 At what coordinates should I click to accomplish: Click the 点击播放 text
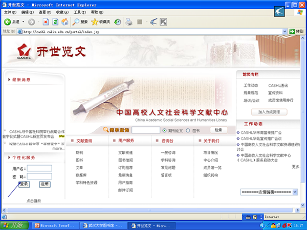(34, 201)
